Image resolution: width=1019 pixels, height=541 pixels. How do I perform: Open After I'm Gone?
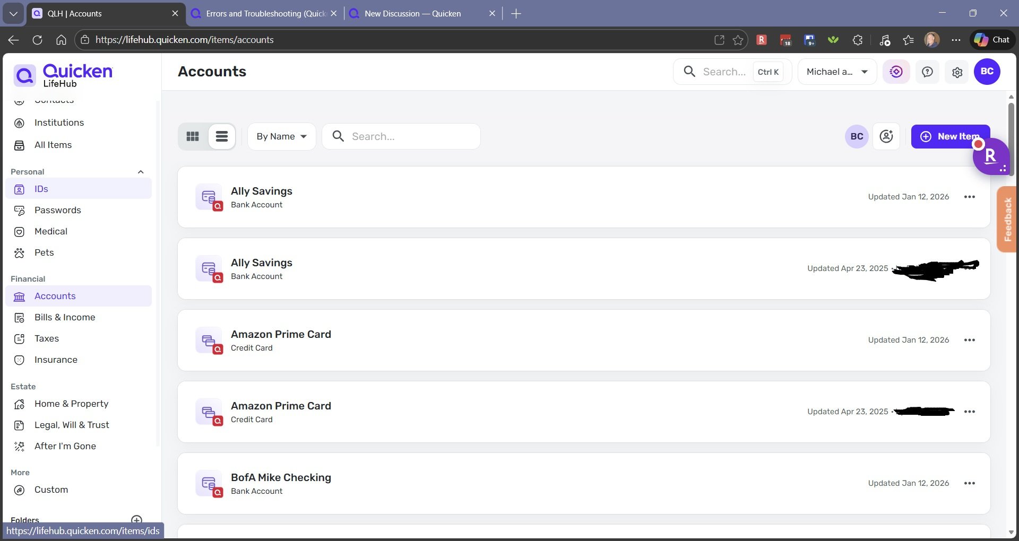(79, 446)
